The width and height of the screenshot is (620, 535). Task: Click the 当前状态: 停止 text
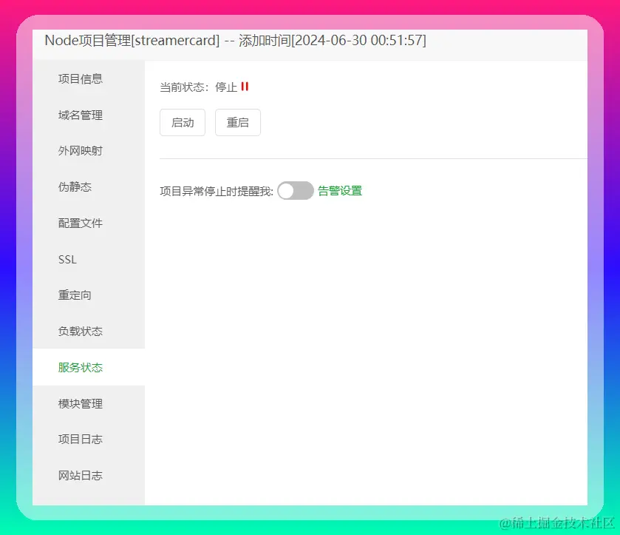click(199, 87)
